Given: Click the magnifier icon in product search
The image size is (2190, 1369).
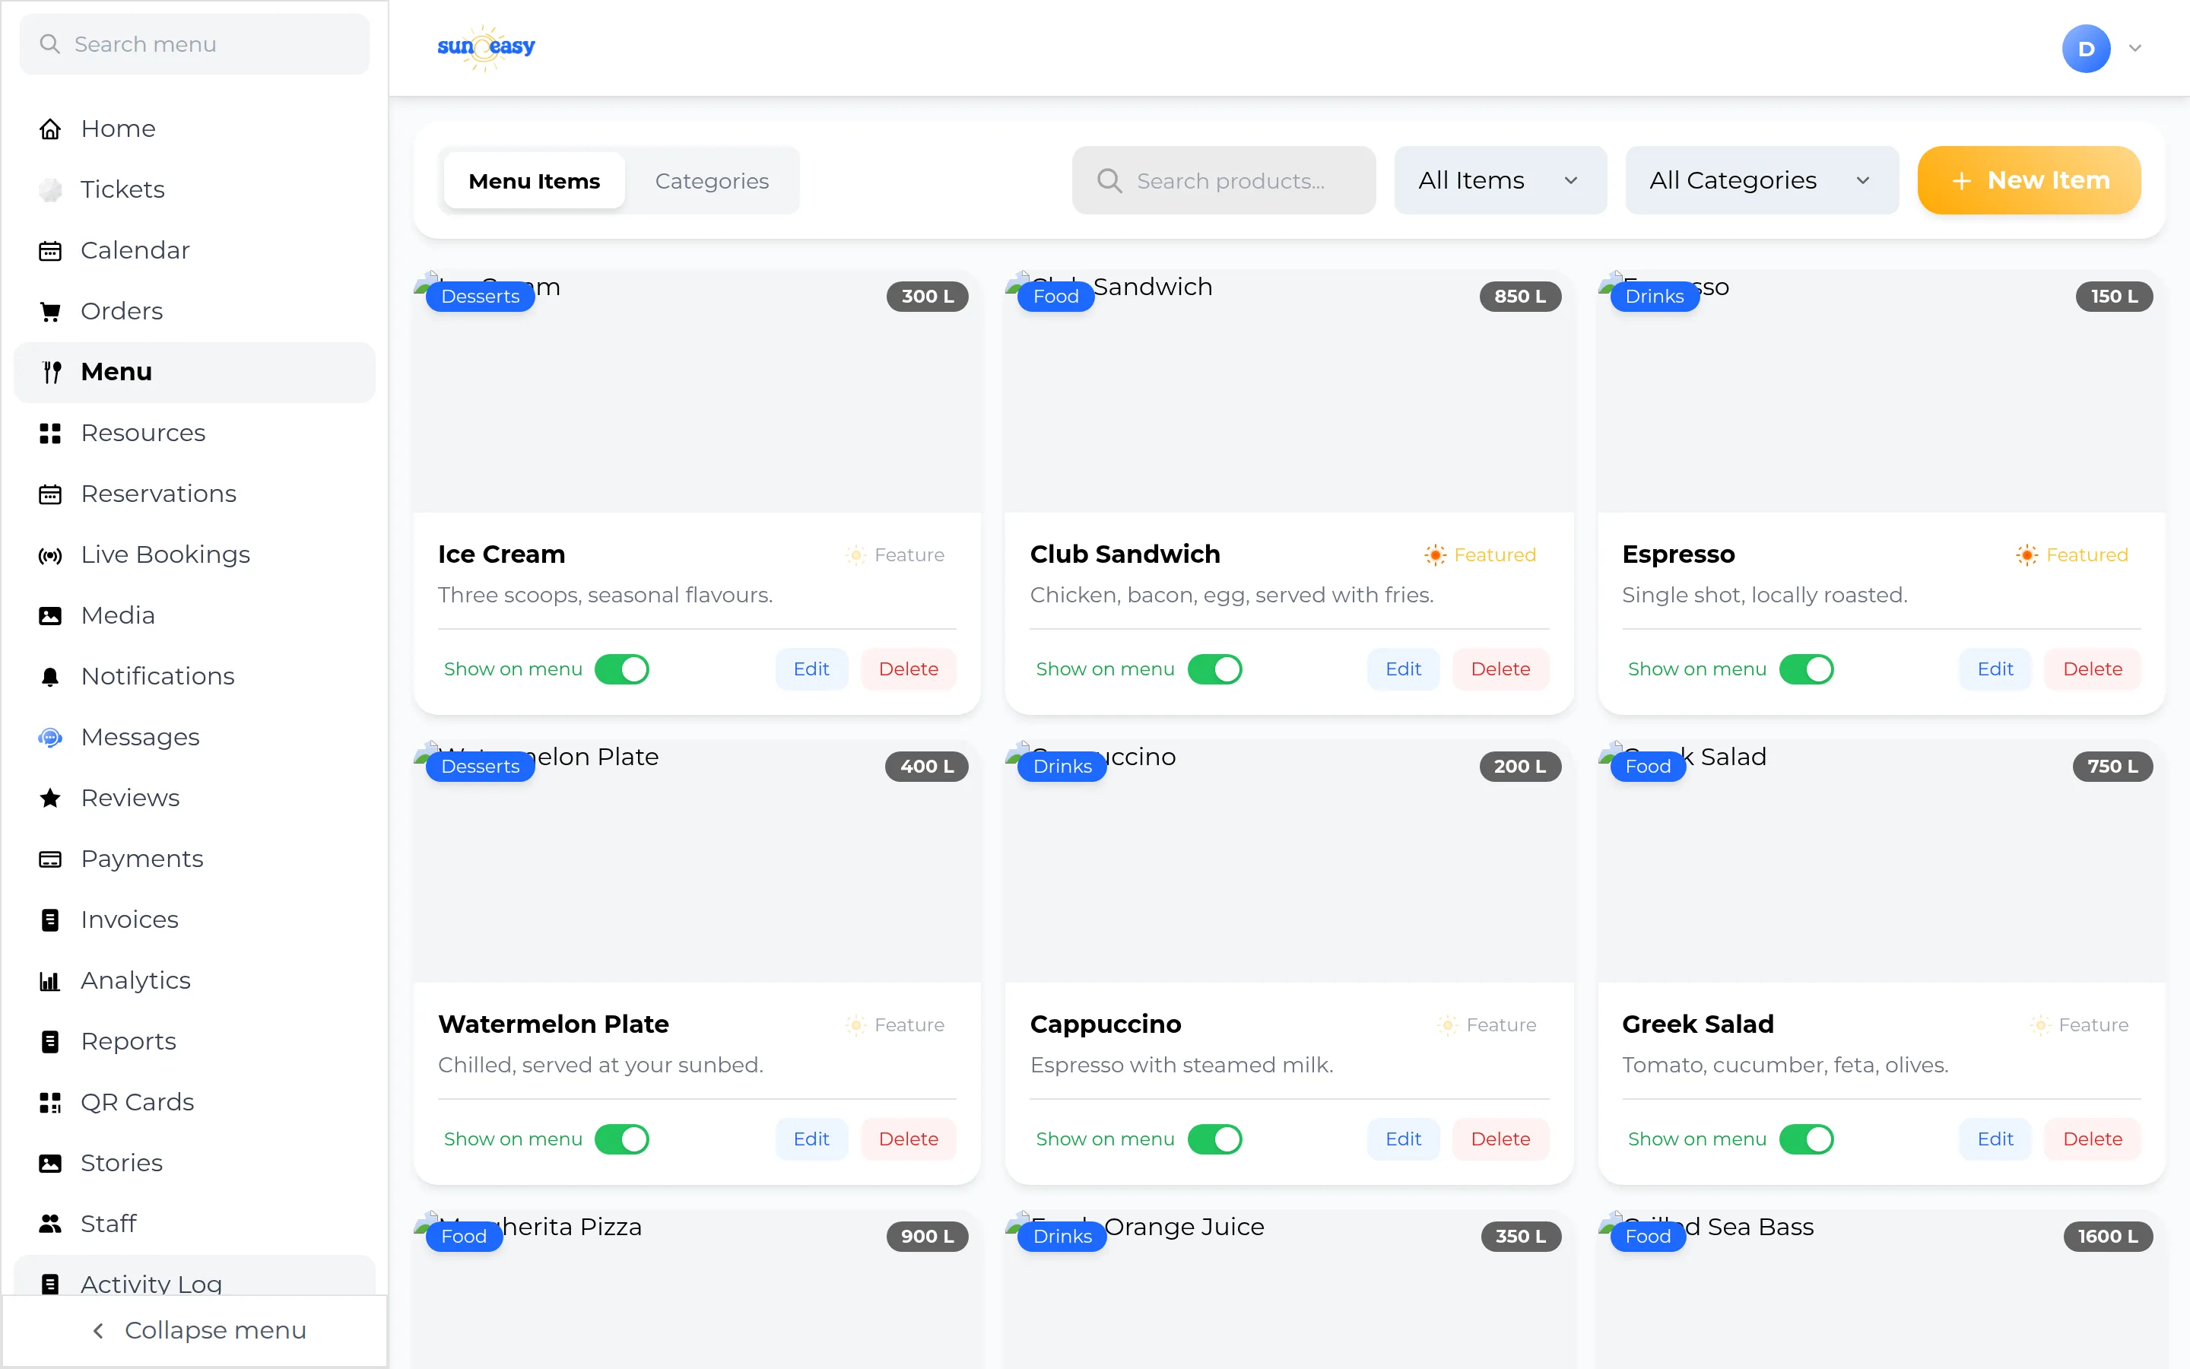Looking at the screenshot, I should click(1109, 180).
